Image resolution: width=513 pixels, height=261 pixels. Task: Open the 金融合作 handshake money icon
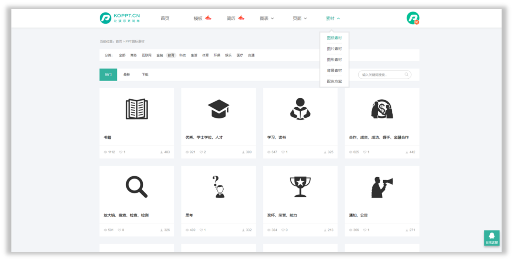[x=382, y=109]
